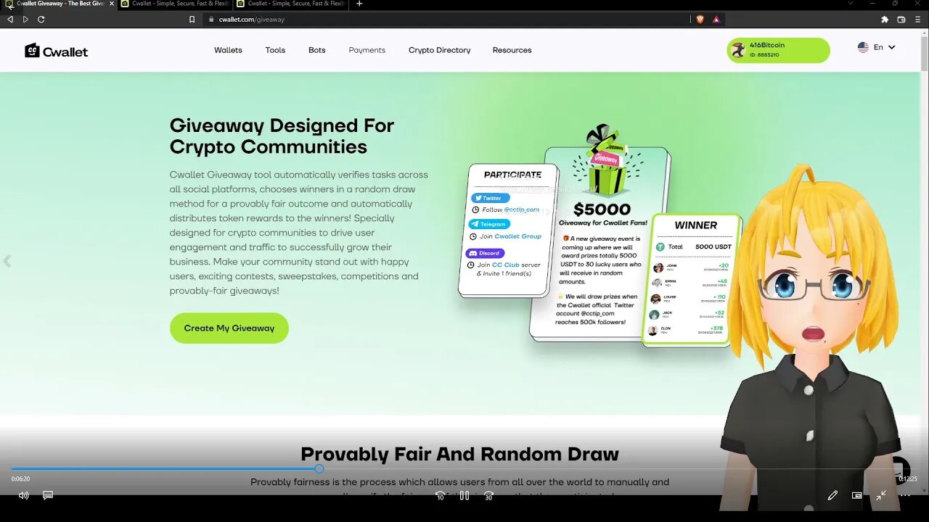
Task: Open Brave Shields lion icon
Action: click(x=700, y=20)
